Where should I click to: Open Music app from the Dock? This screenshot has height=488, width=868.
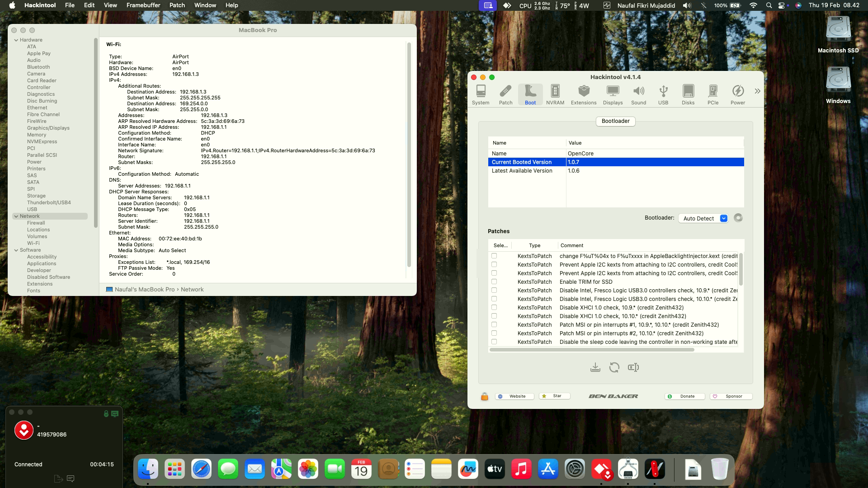click(521, 469)
